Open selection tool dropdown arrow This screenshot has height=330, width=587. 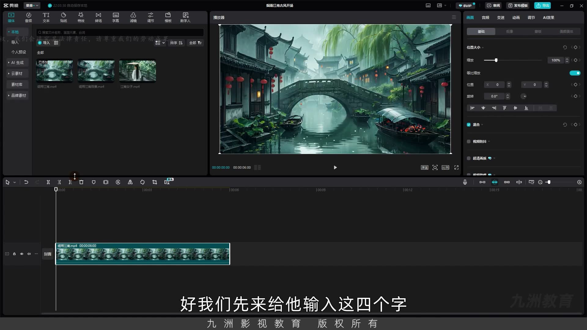point(15,182)
